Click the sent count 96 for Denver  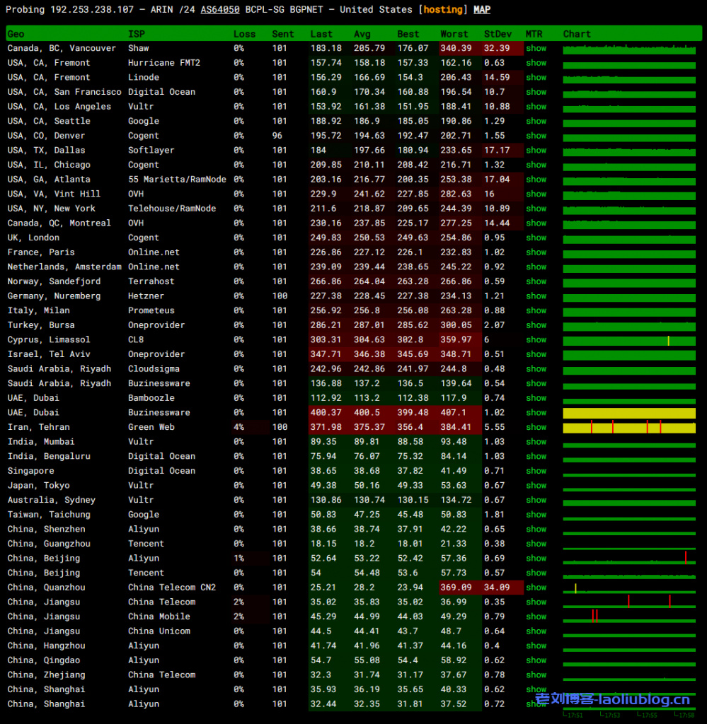point(277,135)
